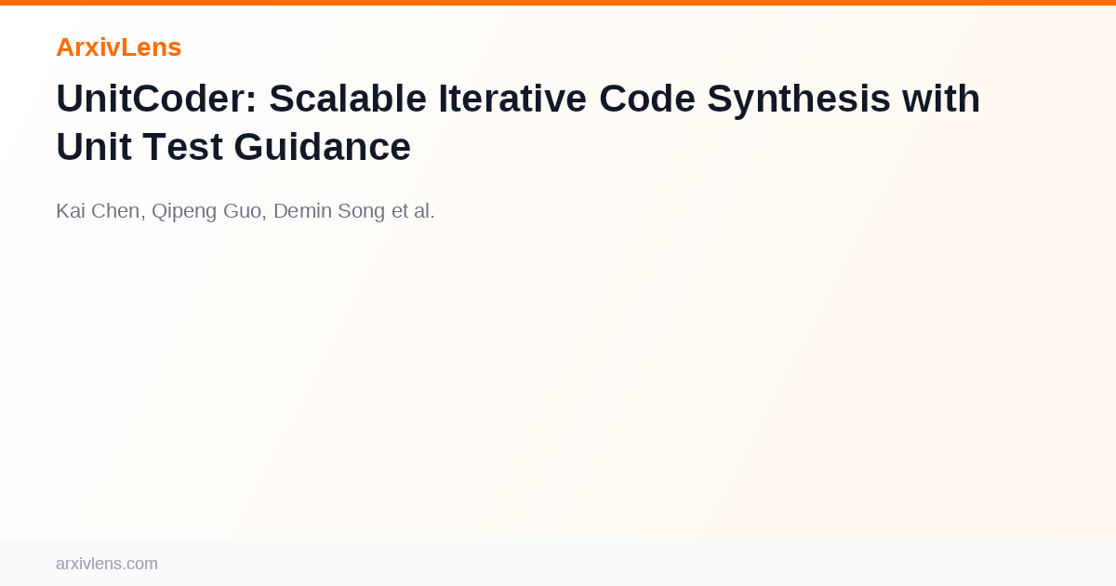This screenshot has height=586, width=1116.
Task: Click the orange accent bar at top
Action: click(x=558, y=3)
